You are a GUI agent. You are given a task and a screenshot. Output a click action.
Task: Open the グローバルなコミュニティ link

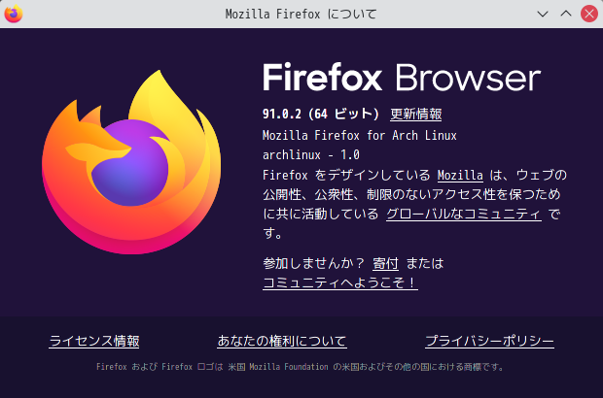(x=464, y=215)
